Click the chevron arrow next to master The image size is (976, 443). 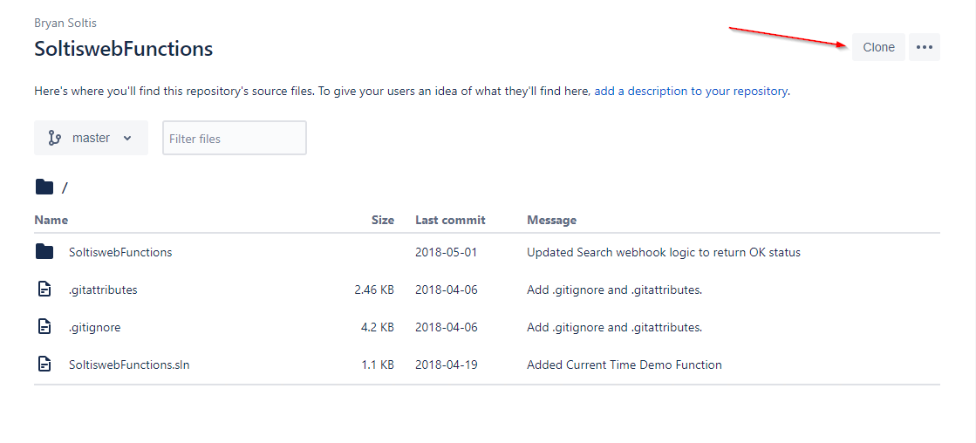pos(127,138)
